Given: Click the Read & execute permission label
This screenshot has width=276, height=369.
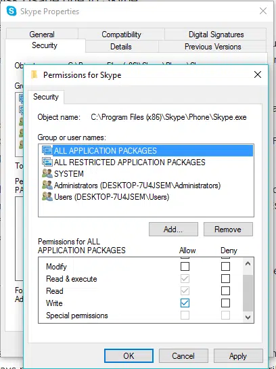Looking at the screenshot, I should pyautogui.click(x=72, y=279).
